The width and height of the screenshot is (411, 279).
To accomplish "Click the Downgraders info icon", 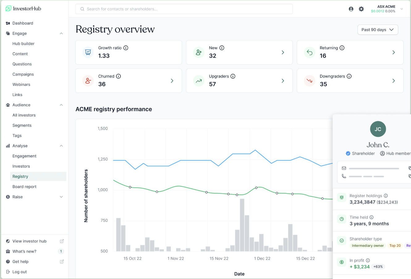I will pyautogui.click(x=349, y=76).
